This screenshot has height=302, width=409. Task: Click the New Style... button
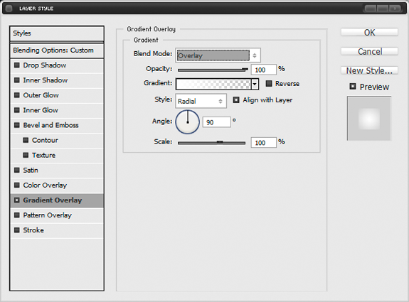369,70
